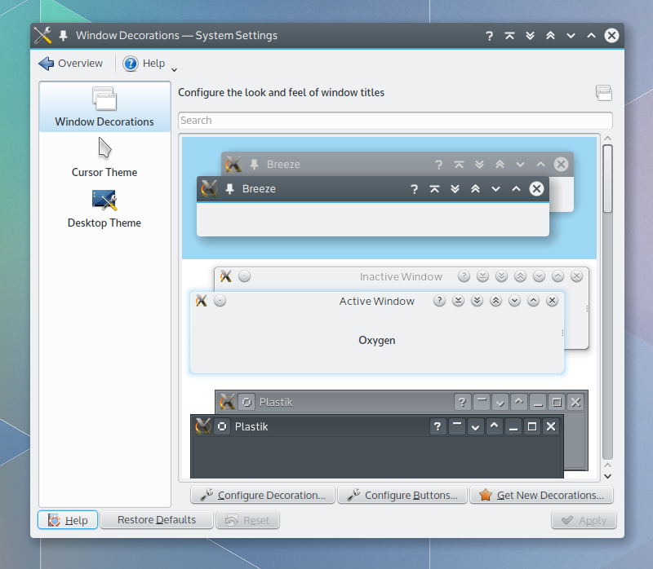Select the Breeze decoration preview
The height and width of the screenshot is (569, 653).
389,198
